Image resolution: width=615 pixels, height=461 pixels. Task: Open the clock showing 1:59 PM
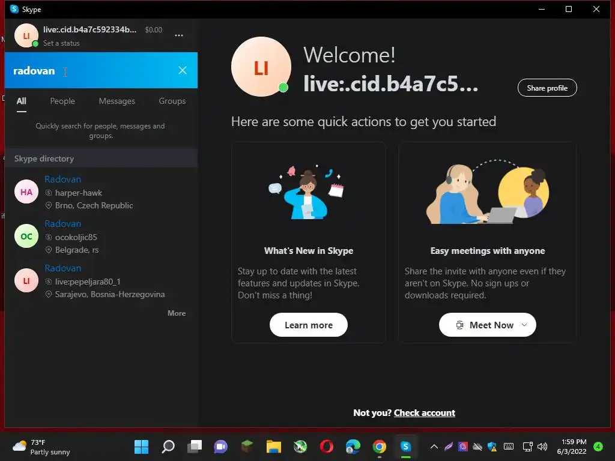pyautogui.click(x=572, y=447)
